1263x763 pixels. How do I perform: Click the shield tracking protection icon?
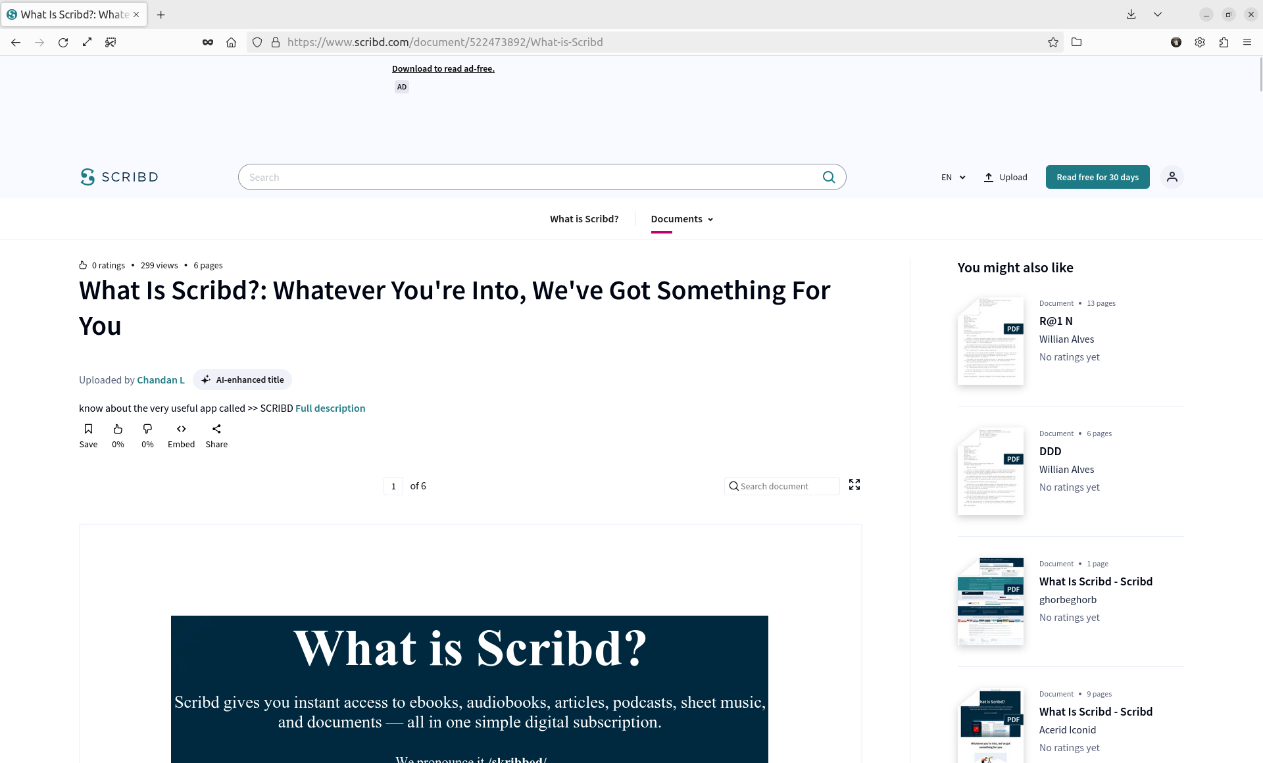point(257,42)
